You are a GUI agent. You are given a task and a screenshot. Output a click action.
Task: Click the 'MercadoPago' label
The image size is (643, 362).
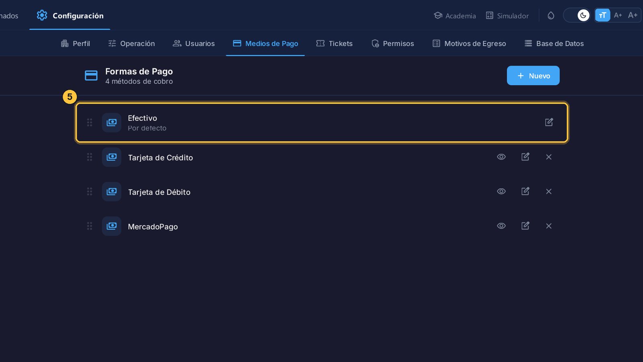(x=153, y=227)
